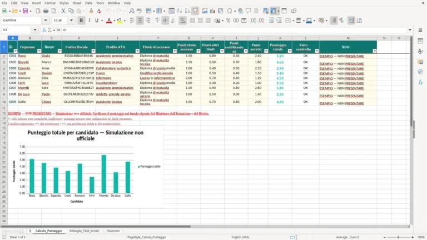Toggle Center Vertically alignment
Viewport: 427px width, 240px height.
[x=165, y=21]
